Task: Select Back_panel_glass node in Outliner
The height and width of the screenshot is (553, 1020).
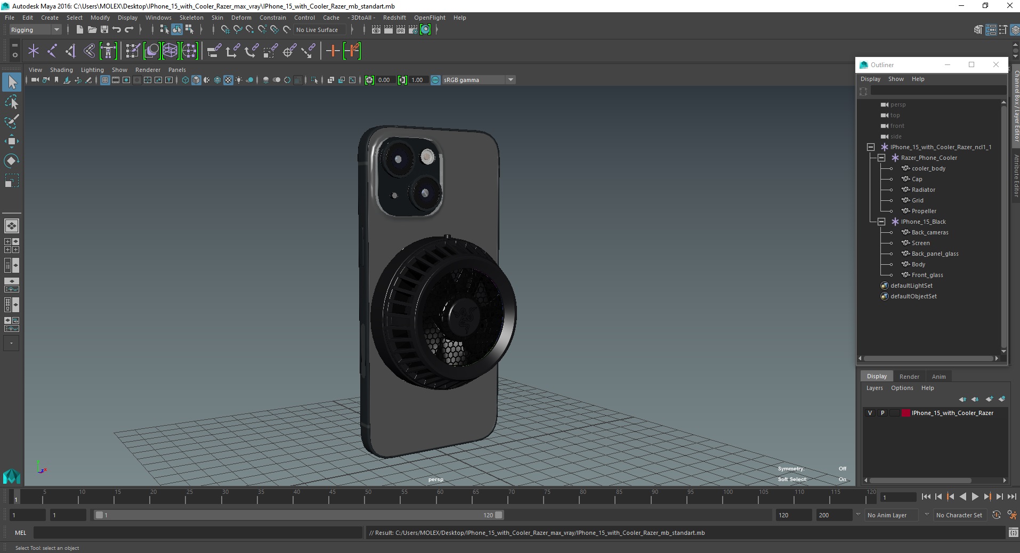Action: point(935,254)
